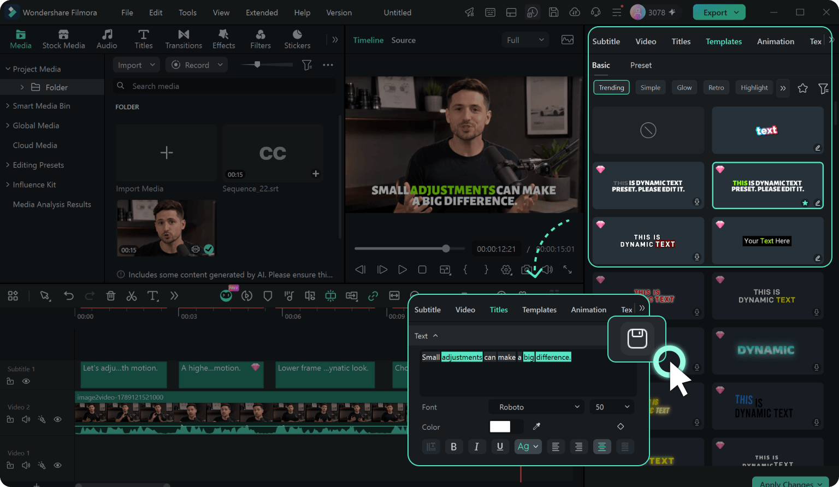
Task: Click the keyframe diamond in the Color row
Action: coord(621,426)
